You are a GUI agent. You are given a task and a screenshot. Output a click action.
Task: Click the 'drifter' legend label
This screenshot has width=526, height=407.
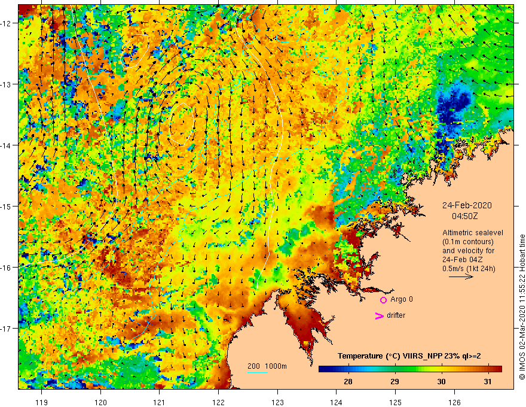(396, 315)
